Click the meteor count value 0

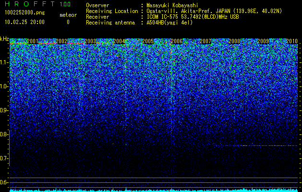point(68,22)
